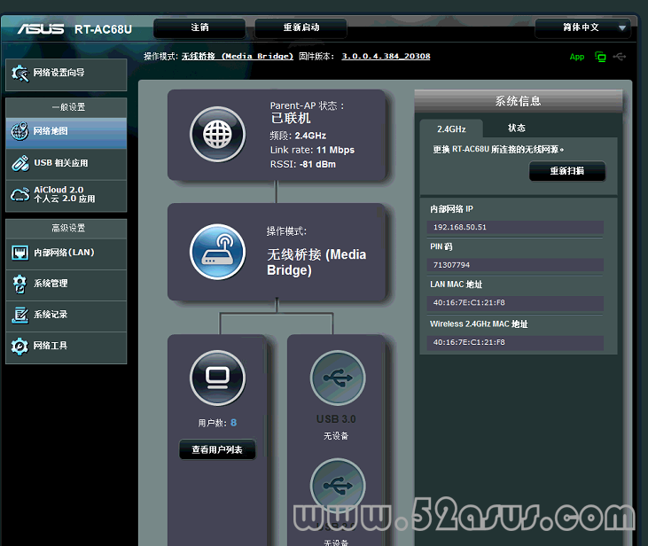Open firmware version 3.0.0.4.384_20308 link
648x546 pixels.
coord(386,56)
